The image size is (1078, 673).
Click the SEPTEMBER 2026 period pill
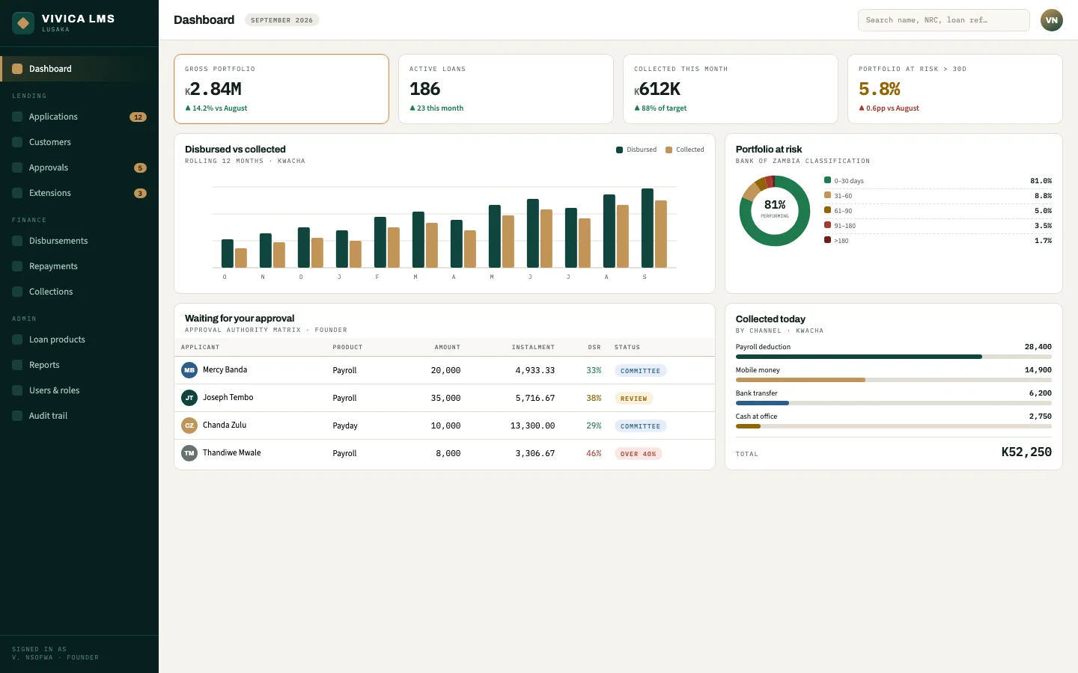[281, 20]
